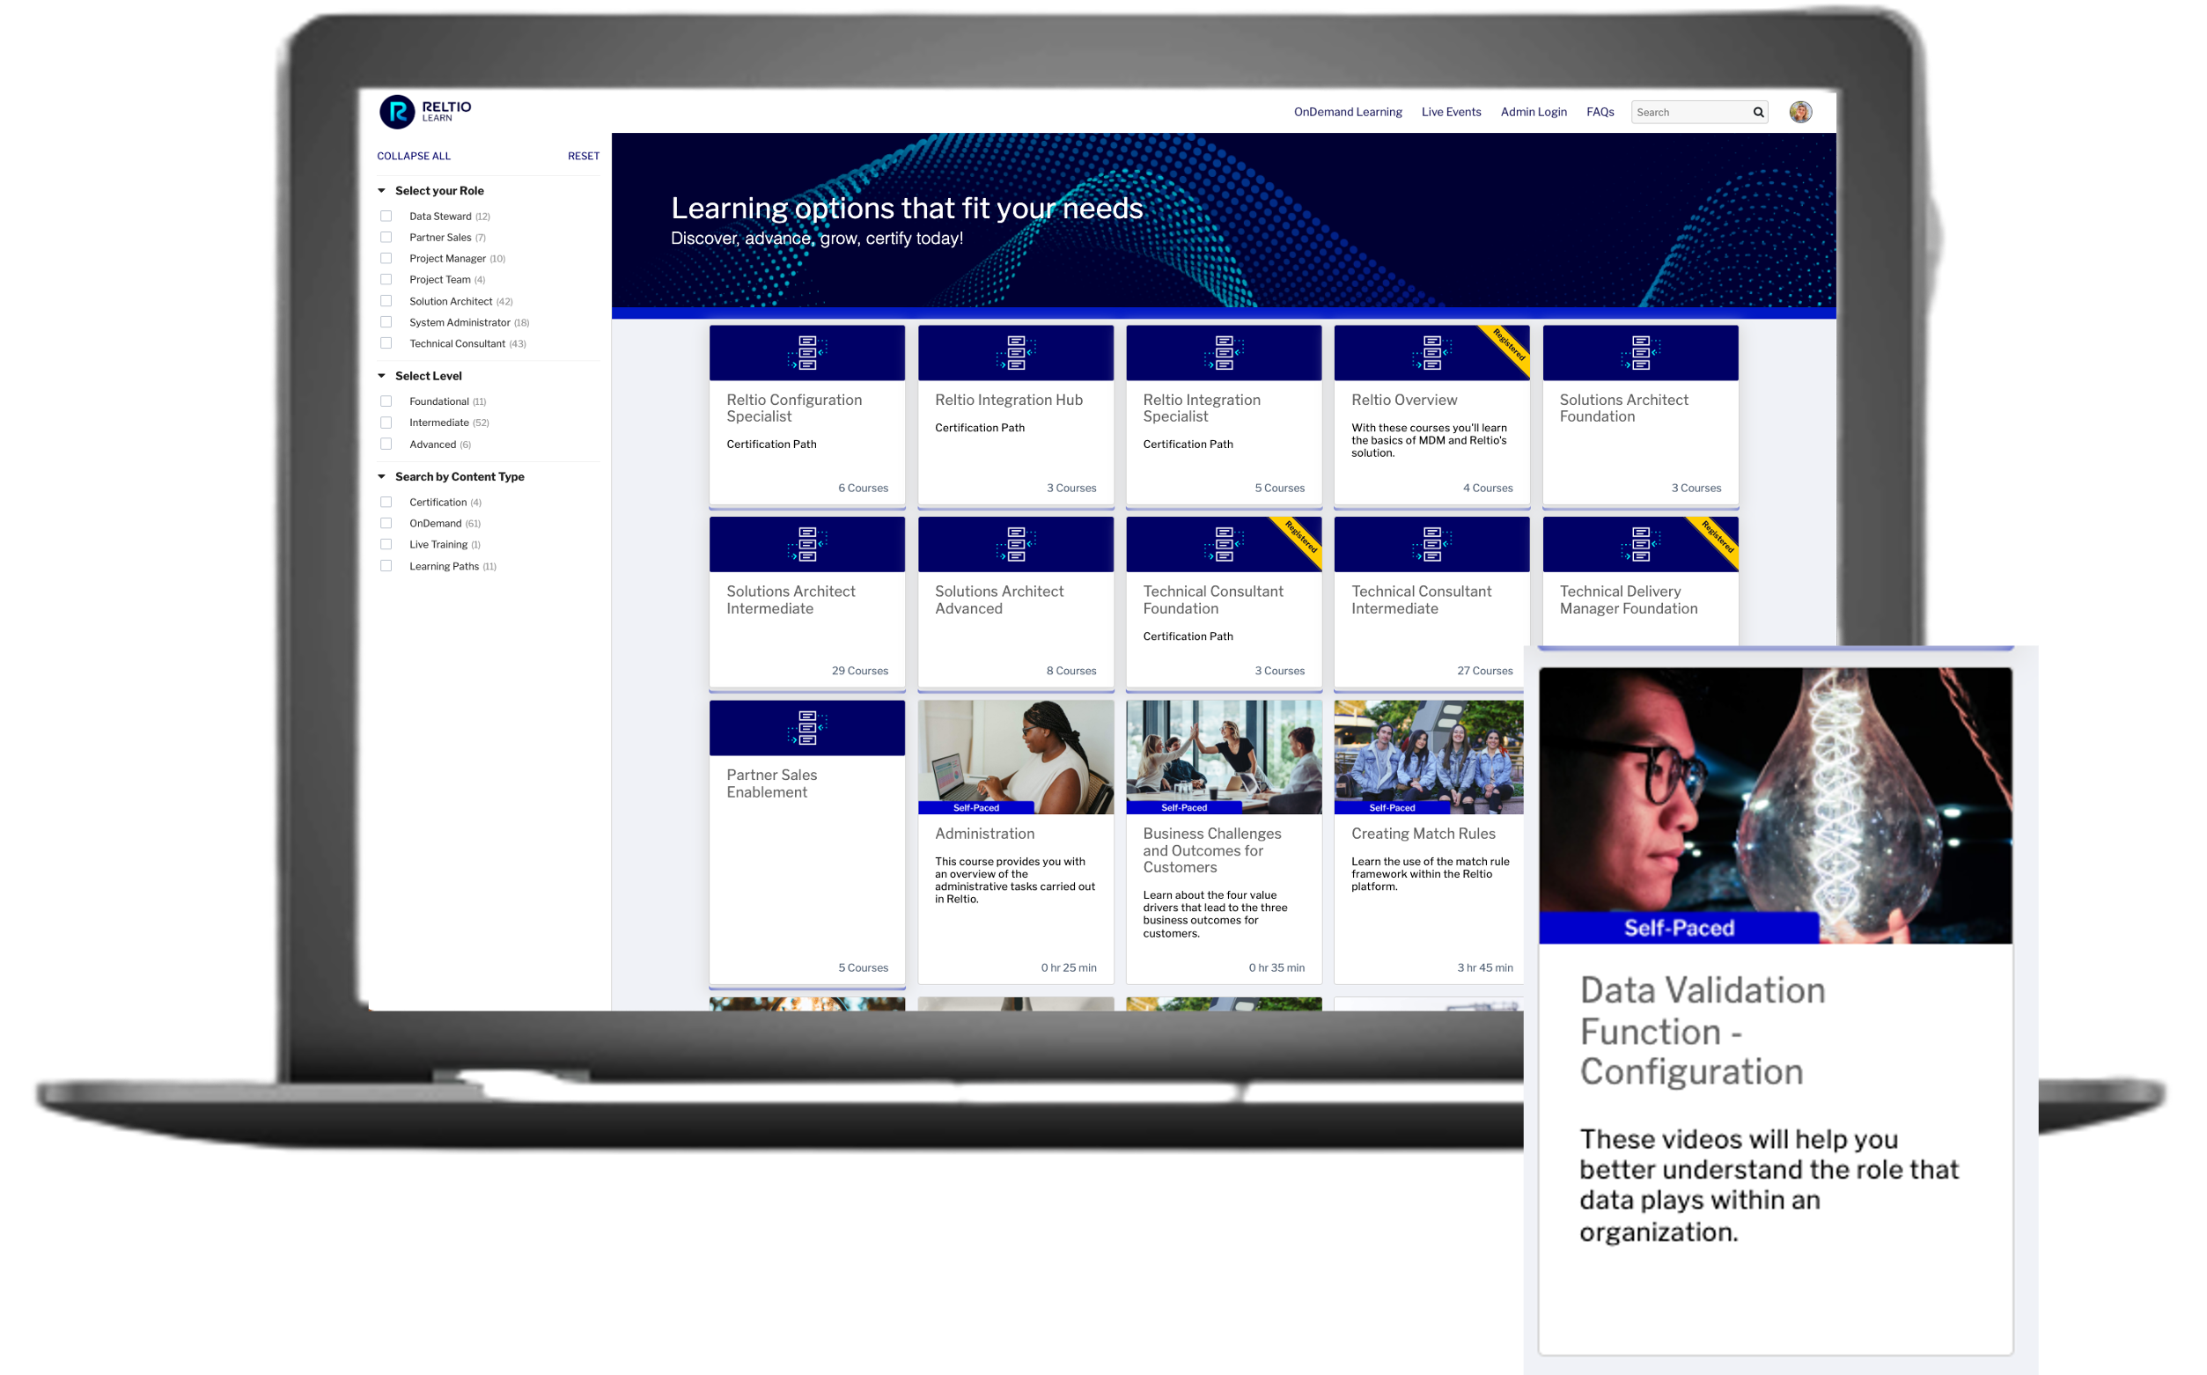Collapse the Select your Role section
The height and width of the screenshot is (1375, 2207).
click(382, 191)
